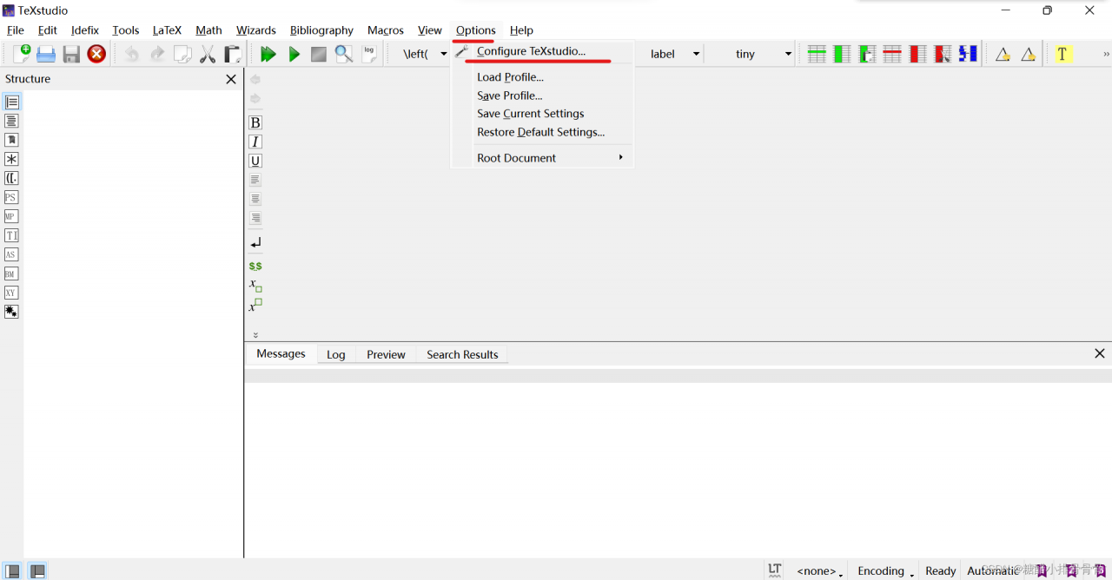1112x580 pixels.
Task: Cut selection using the scissors icon
Action: point(208,54)
